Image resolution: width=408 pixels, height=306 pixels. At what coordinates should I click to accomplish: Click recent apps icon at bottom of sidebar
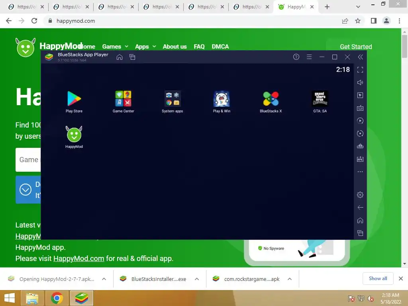[360, 233]
